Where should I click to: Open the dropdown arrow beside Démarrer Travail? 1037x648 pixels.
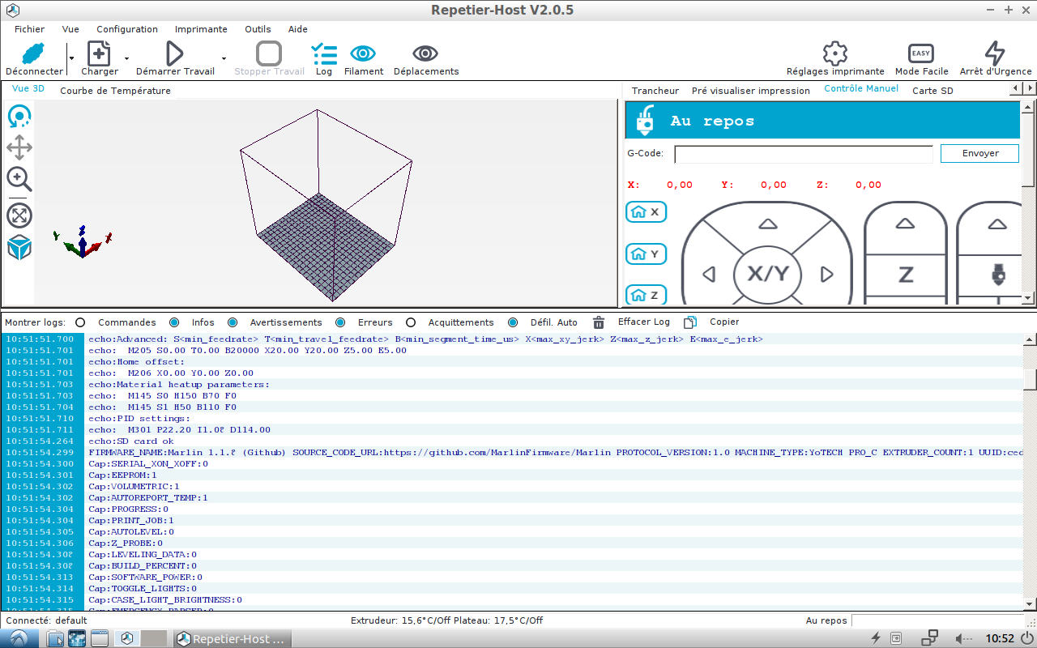click(224, 58)
